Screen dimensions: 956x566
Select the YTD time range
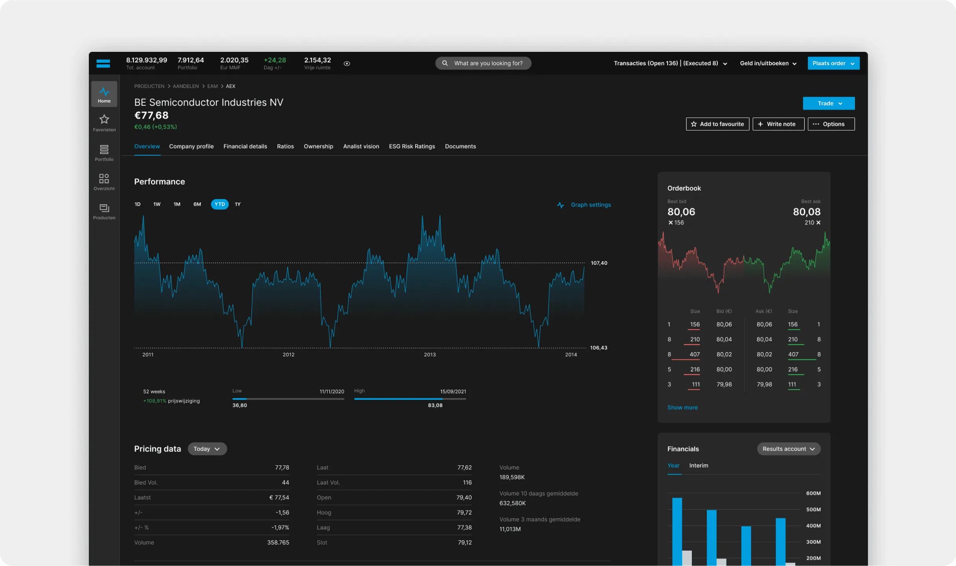[220, 204]
